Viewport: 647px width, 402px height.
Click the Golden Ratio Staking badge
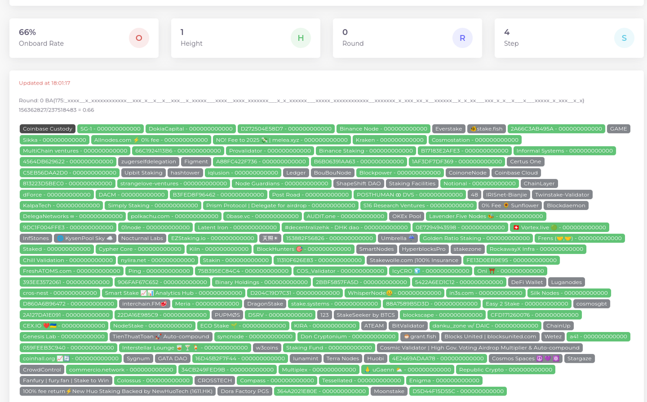pos(476,238)
